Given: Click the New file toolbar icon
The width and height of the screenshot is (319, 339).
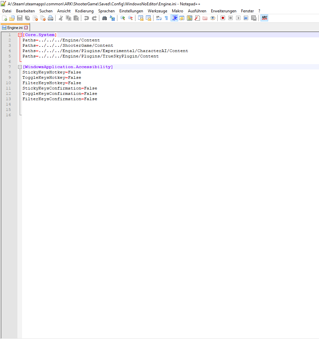Looking at the screenshot, I should pos(5,18).
